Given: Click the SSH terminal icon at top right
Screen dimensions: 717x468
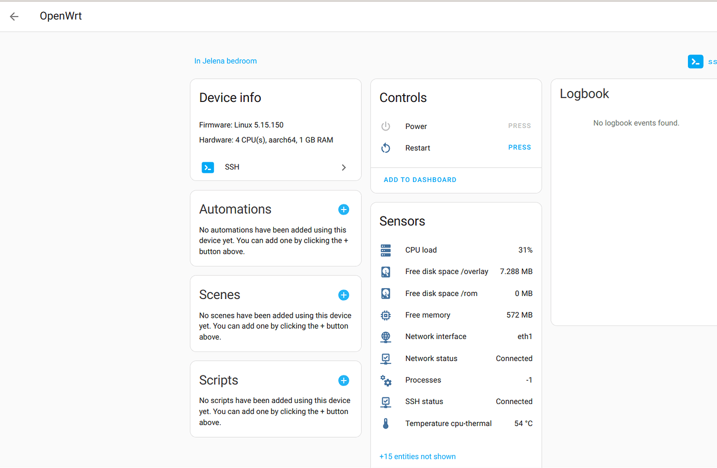Looking at the screenshot, I should [695, 61].
